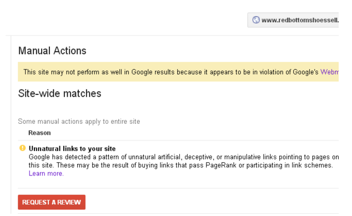
Task: Select the Manual Actions heading
Action: click(52, 51)
